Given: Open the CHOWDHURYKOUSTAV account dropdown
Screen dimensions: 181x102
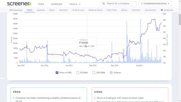Looking at the screenshot, I should pos(155,4).
